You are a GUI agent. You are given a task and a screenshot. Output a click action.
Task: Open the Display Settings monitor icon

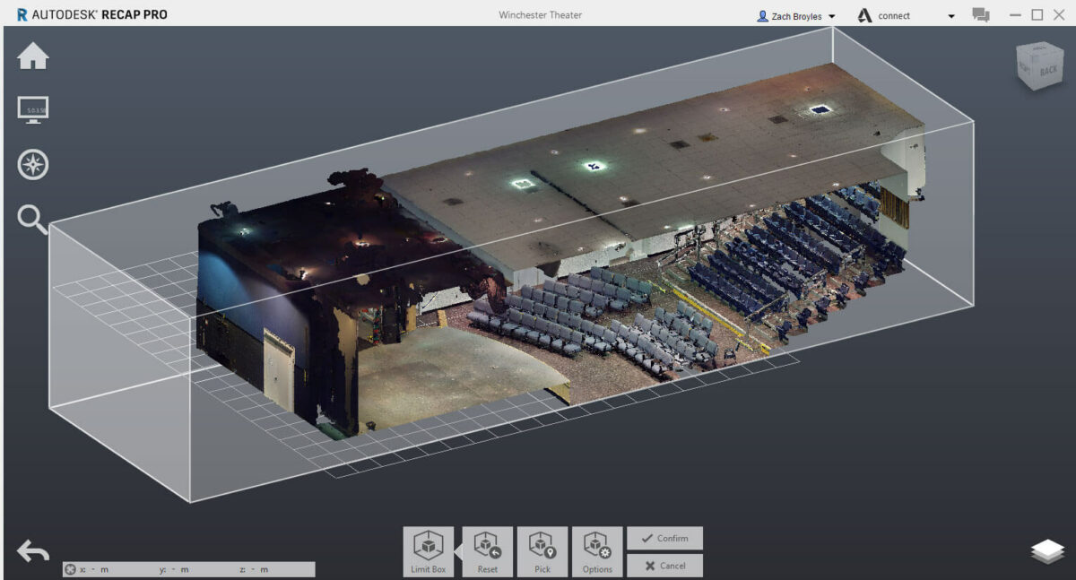[33, 109]
